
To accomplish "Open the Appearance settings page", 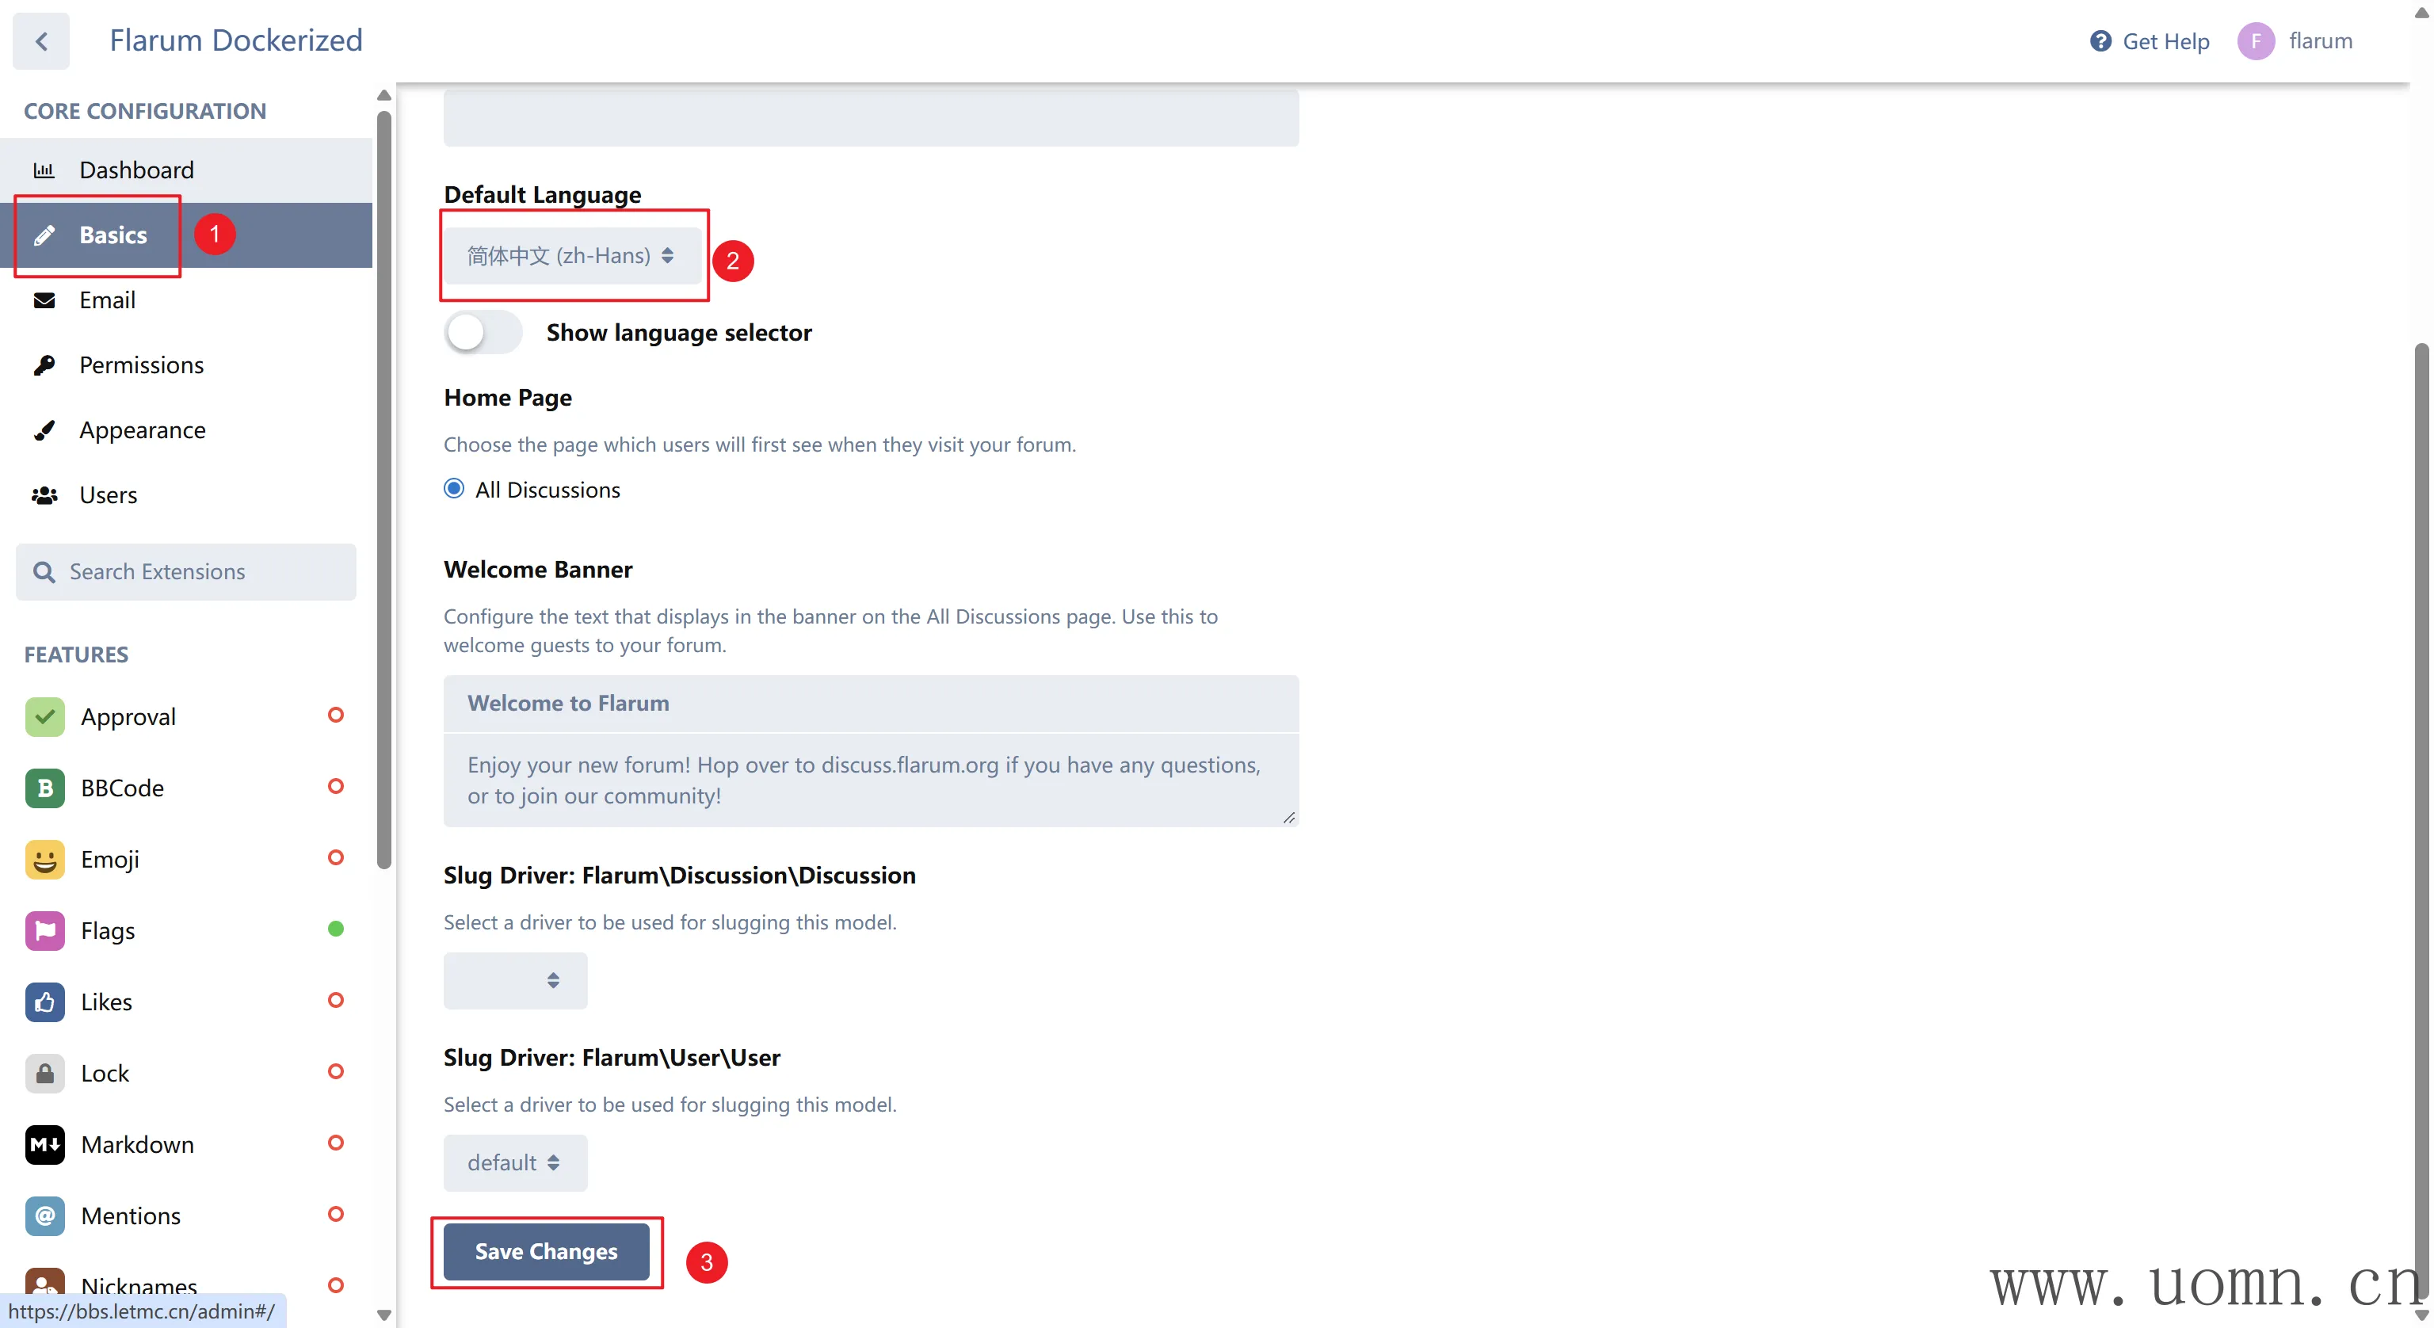I will (x=142, y=430).
